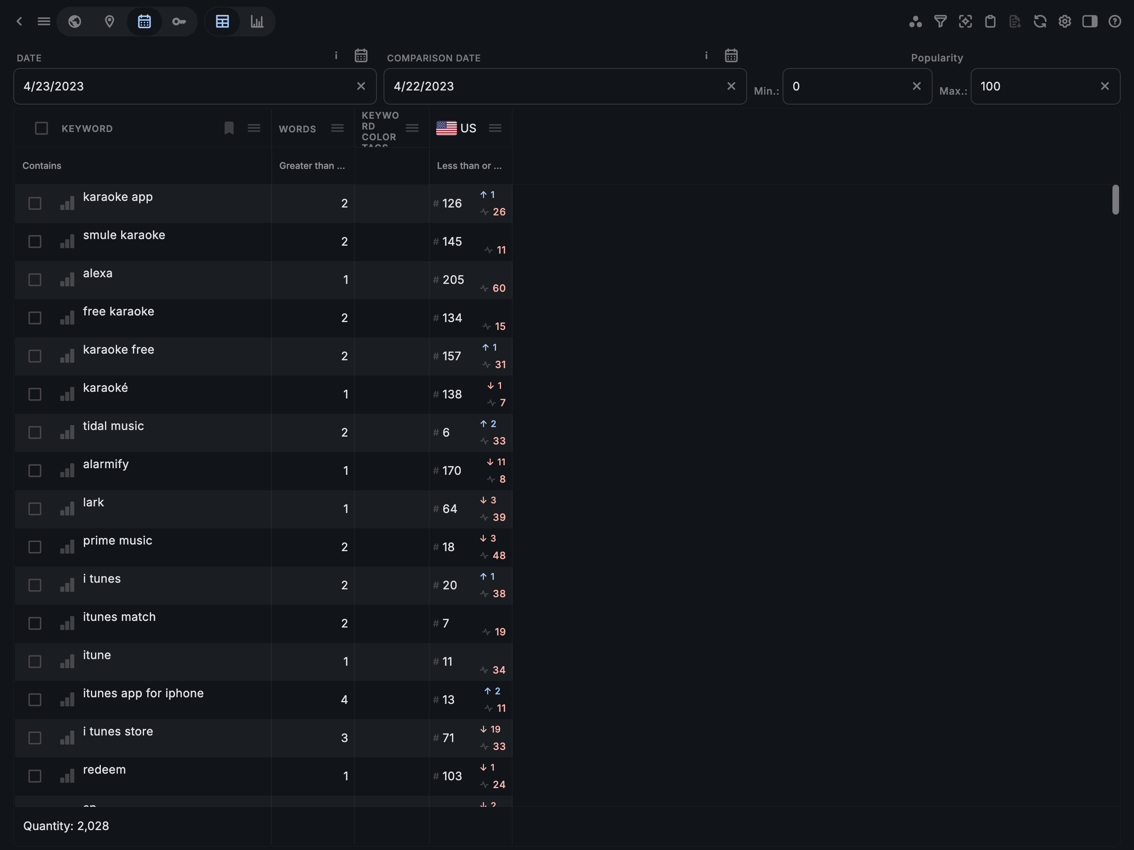Open the US column menu
This screenshot has height=850, width=1134.
point(495,128)
